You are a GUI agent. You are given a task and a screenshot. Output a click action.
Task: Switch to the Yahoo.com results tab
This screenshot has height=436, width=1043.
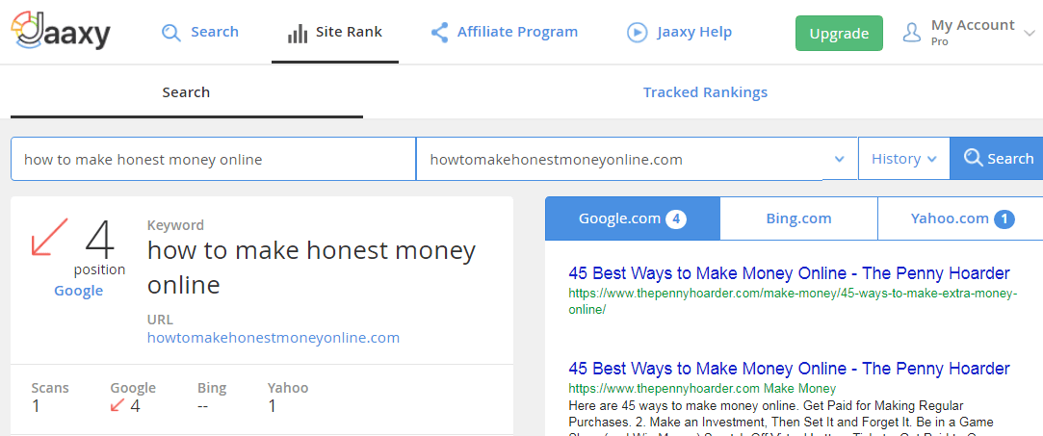(x=961, y=218)
